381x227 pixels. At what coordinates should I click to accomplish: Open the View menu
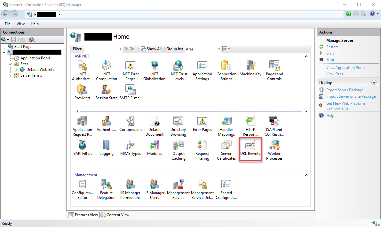[21, 24]
